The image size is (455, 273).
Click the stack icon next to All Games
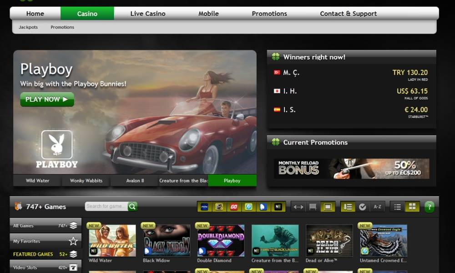[73, 225]
